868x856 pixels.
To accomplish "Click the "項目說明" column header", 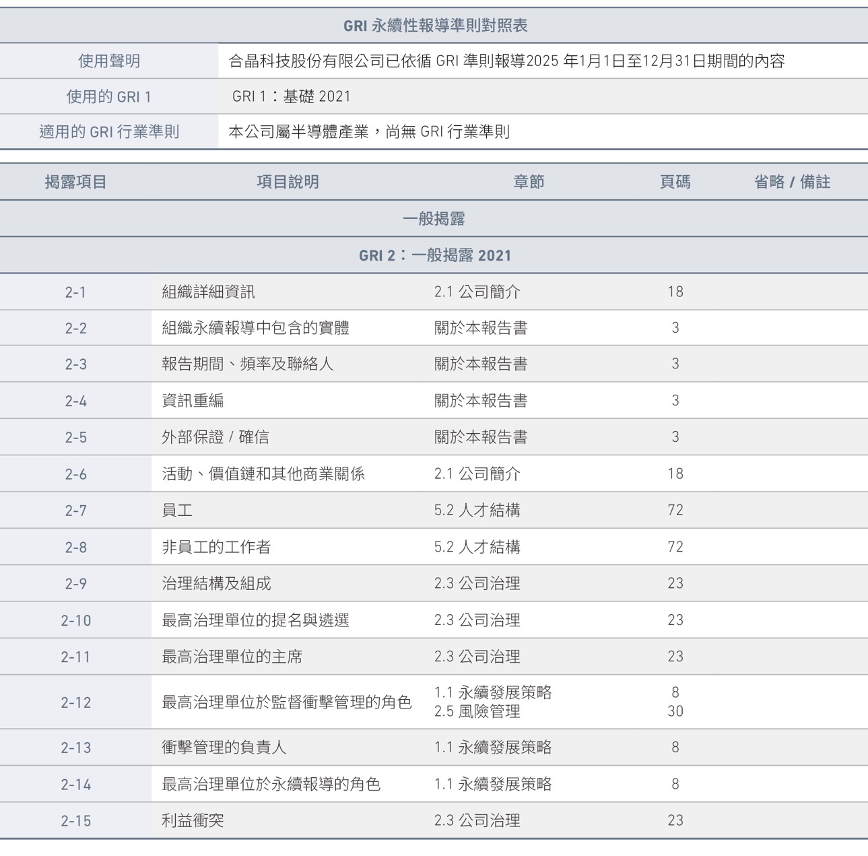I will [288, 182].
